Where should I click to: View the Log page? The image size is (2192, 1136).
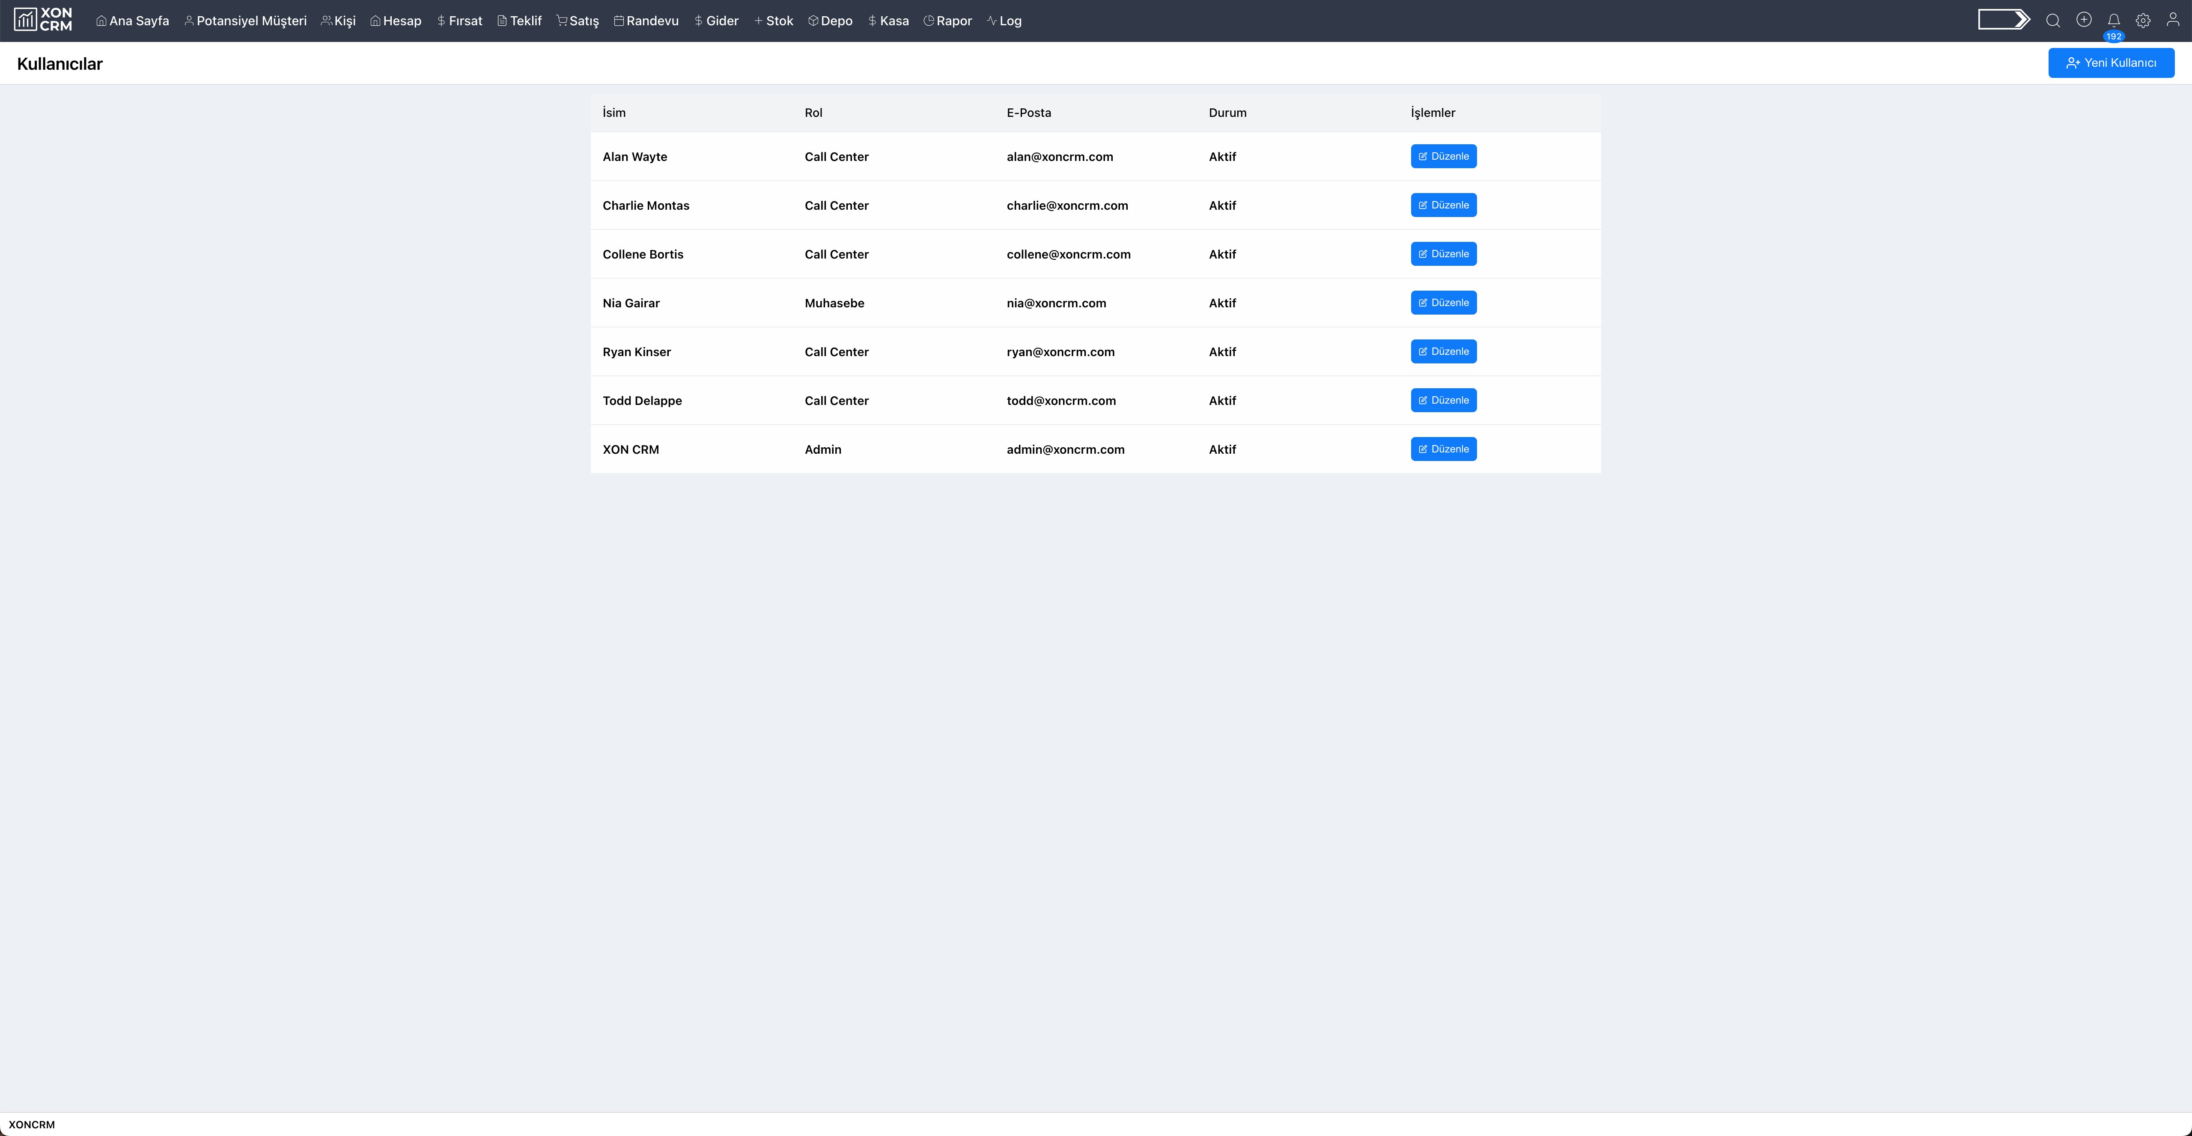[x=1004, y=21]
